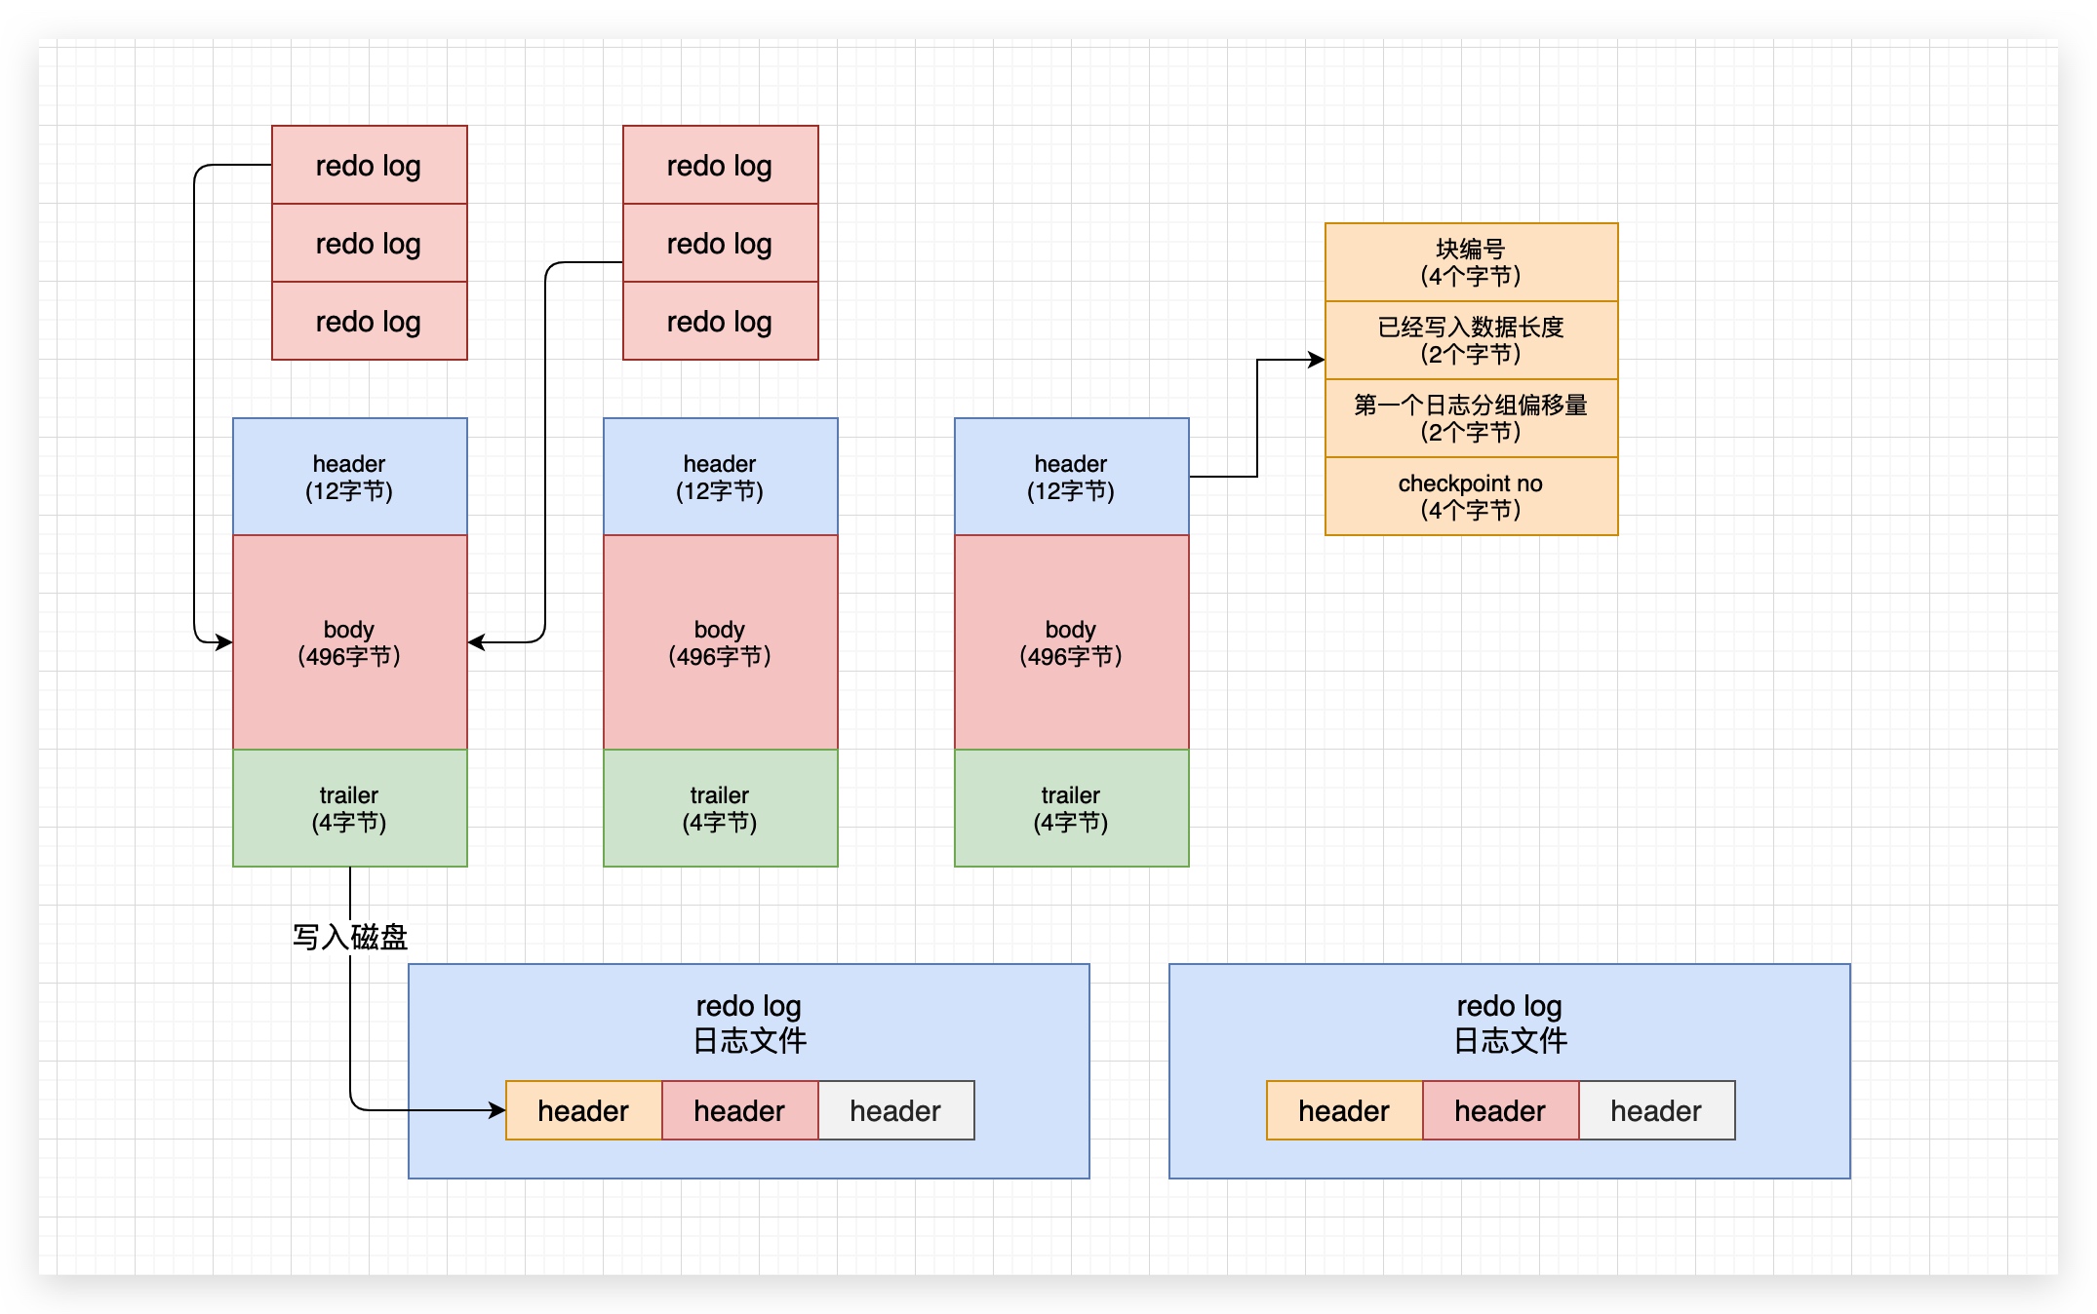This screenshot has height=1314, width=2097.
Task: Select the red header in left log file
Action: click(x=739, y=1110)
